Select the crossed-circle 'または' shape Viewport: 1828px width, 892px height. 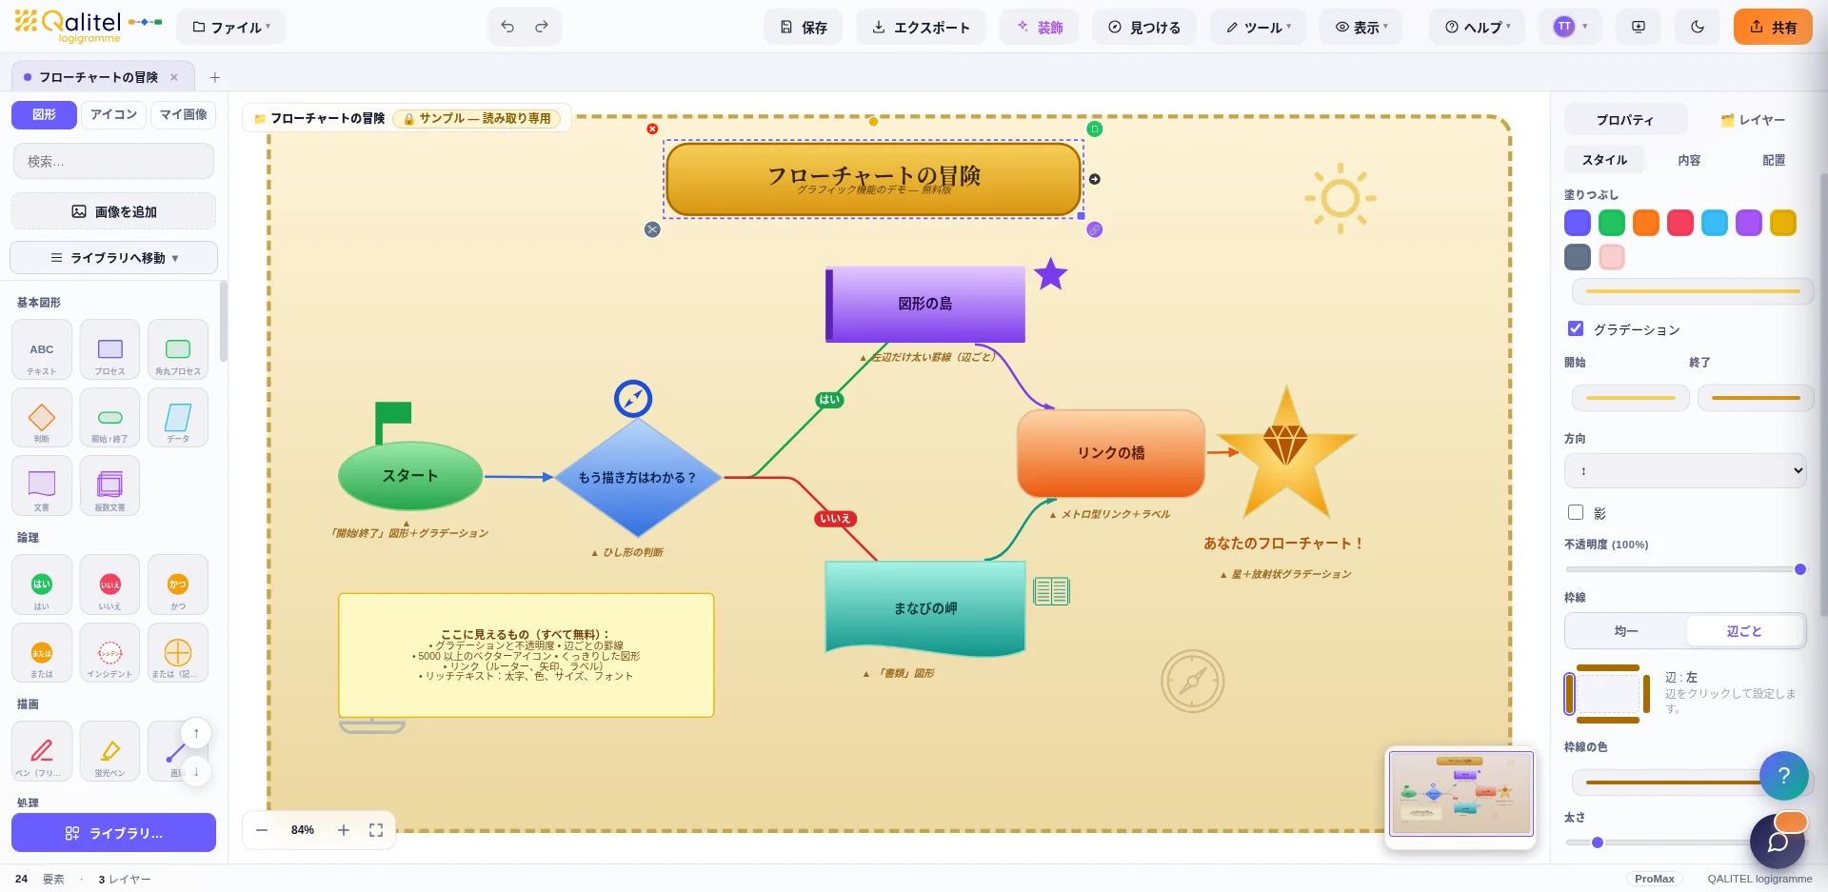click(x=178, y=653)
